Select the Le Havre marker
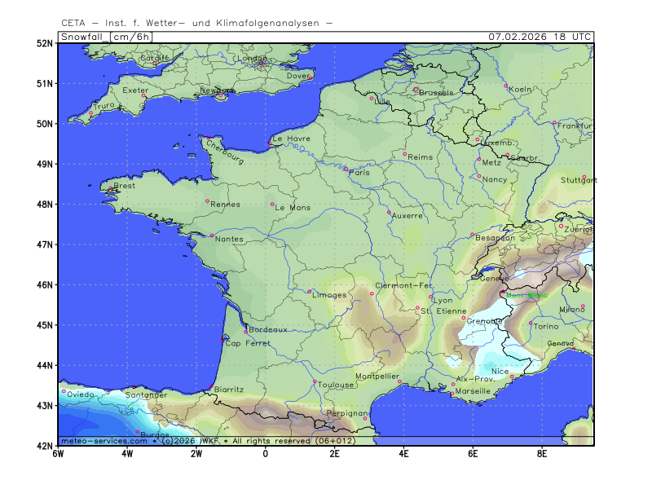 pyautogui.click(x=270, y=143)
